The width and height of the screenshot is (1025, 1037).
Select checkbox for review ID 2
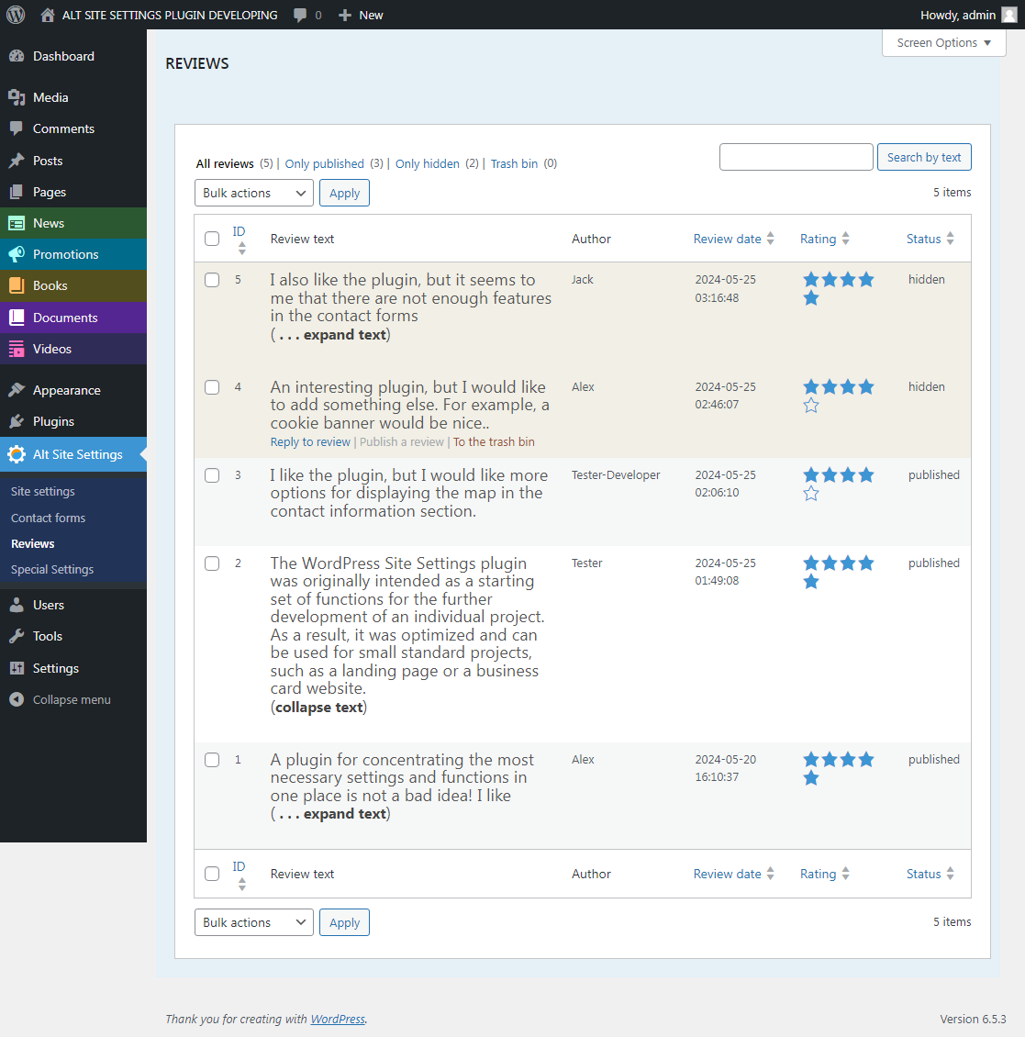coord(212,563)
